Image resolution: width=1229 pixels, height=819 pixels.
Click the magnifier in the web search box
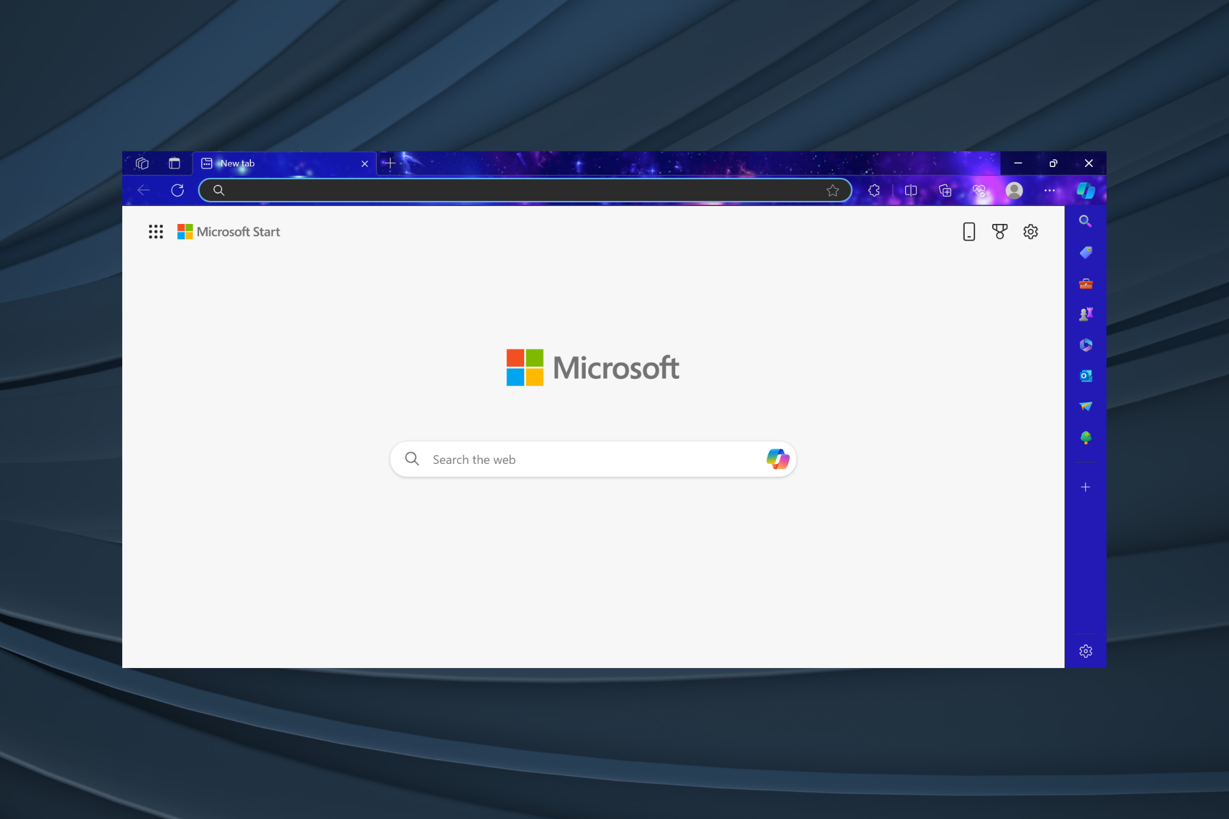pos(412,459)
